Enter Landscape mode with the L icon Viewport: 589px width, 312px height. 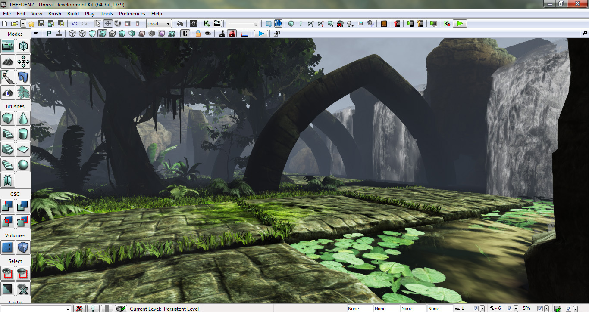(x=8, y=93)
